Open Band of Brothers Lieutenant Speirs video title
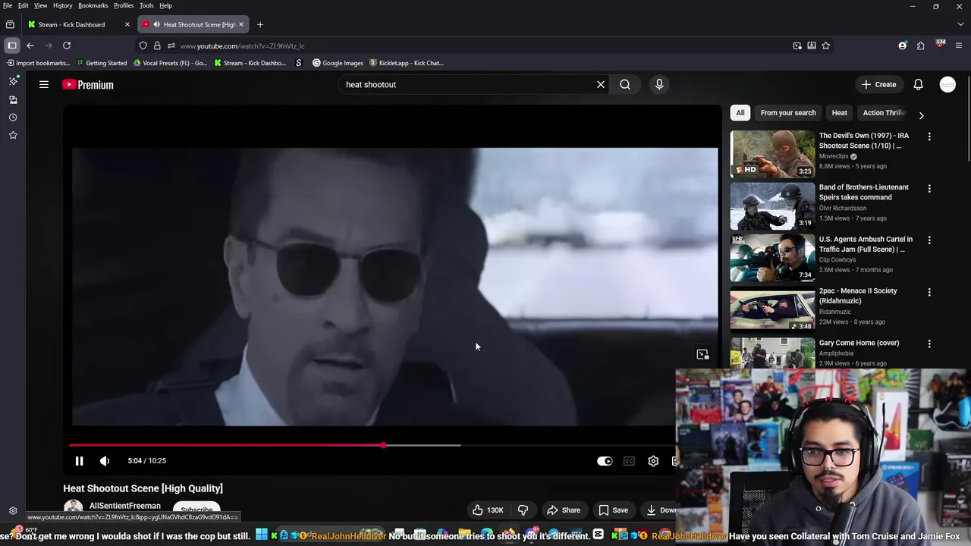The width and height of the screenshot is (971, 546). (863, 192)
